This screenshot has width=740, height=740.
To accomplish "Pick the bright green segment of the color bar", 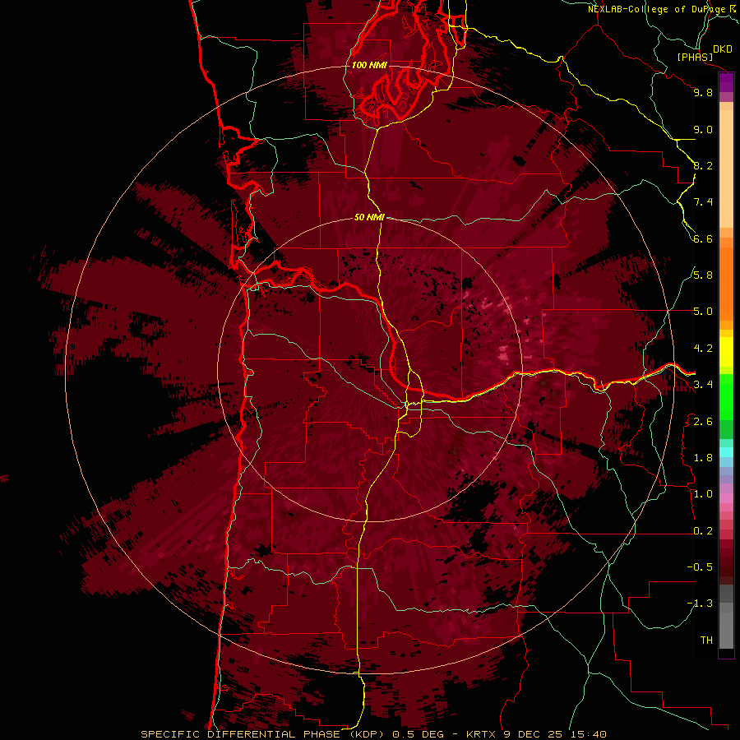I will point(726,398).
